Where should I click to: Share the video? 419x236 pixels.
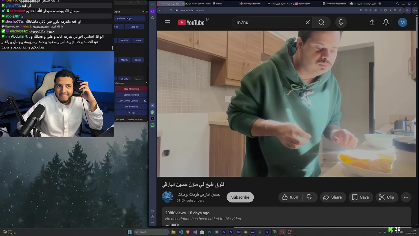333,197
